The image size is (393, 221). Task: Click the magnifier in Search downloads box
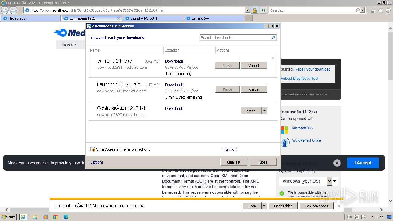click(273, 37)
